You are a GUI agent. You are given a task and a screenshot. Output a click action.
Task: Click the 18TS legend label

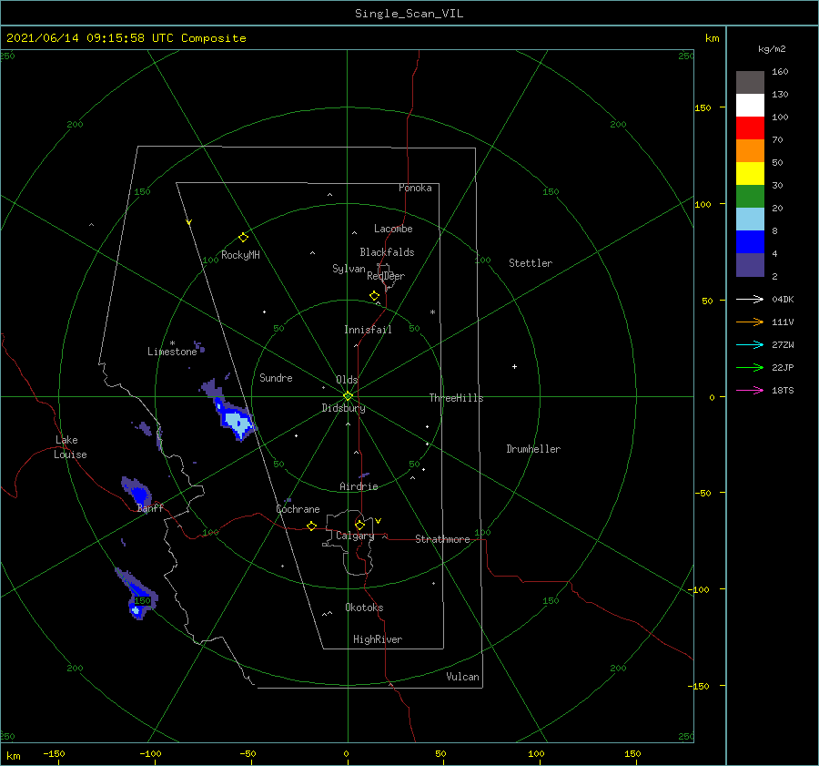[x=783, y=390]
